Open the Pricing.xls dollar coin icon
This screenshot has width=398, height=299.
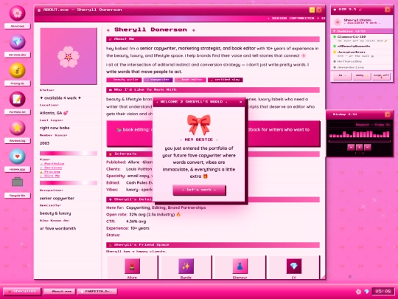click(x=17, y=70)
